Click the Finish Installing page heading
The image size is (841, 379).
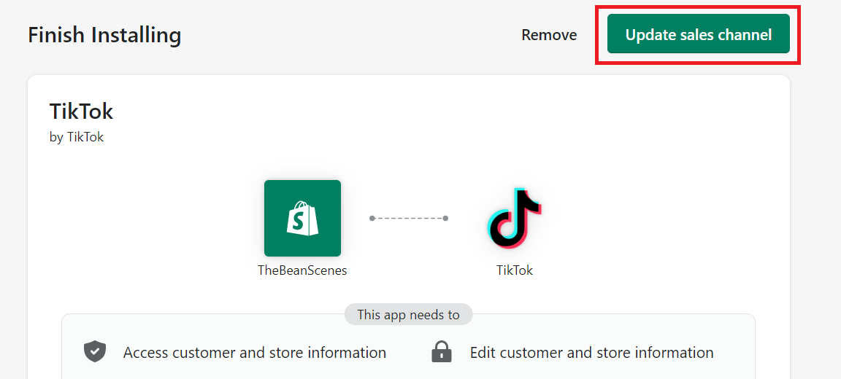[x=104, y=35]
